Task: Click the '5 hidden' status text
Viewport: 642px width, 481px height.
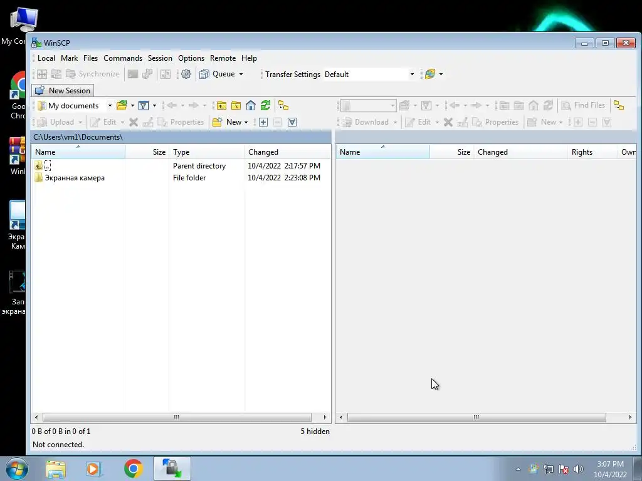Action: [315, 431]
